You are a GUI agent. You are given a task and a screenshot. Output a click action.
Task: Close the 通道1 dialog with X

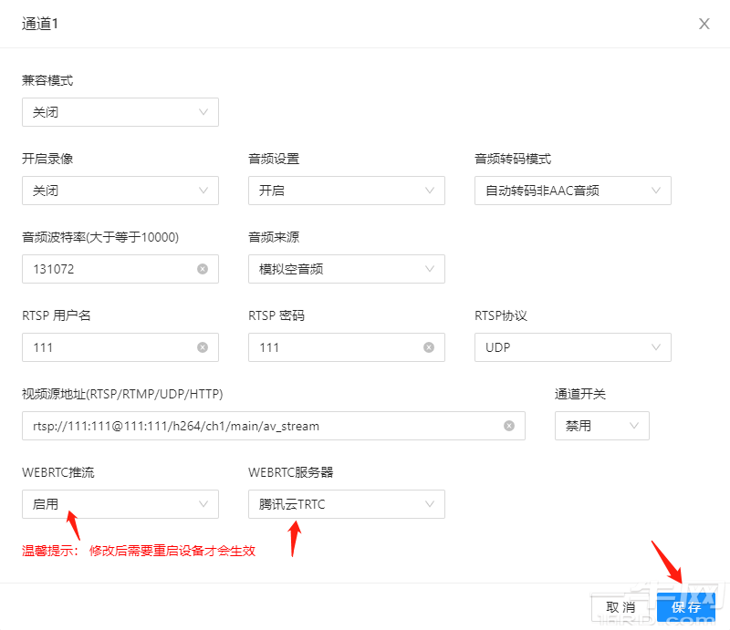click(x=704, y=24)
